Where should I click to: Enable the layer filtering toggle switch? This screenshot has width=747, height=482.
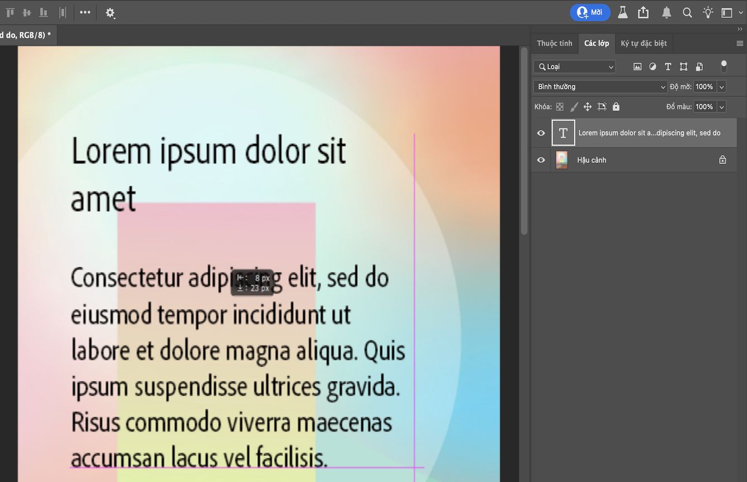pyautogui.click(x=724, y=66)
